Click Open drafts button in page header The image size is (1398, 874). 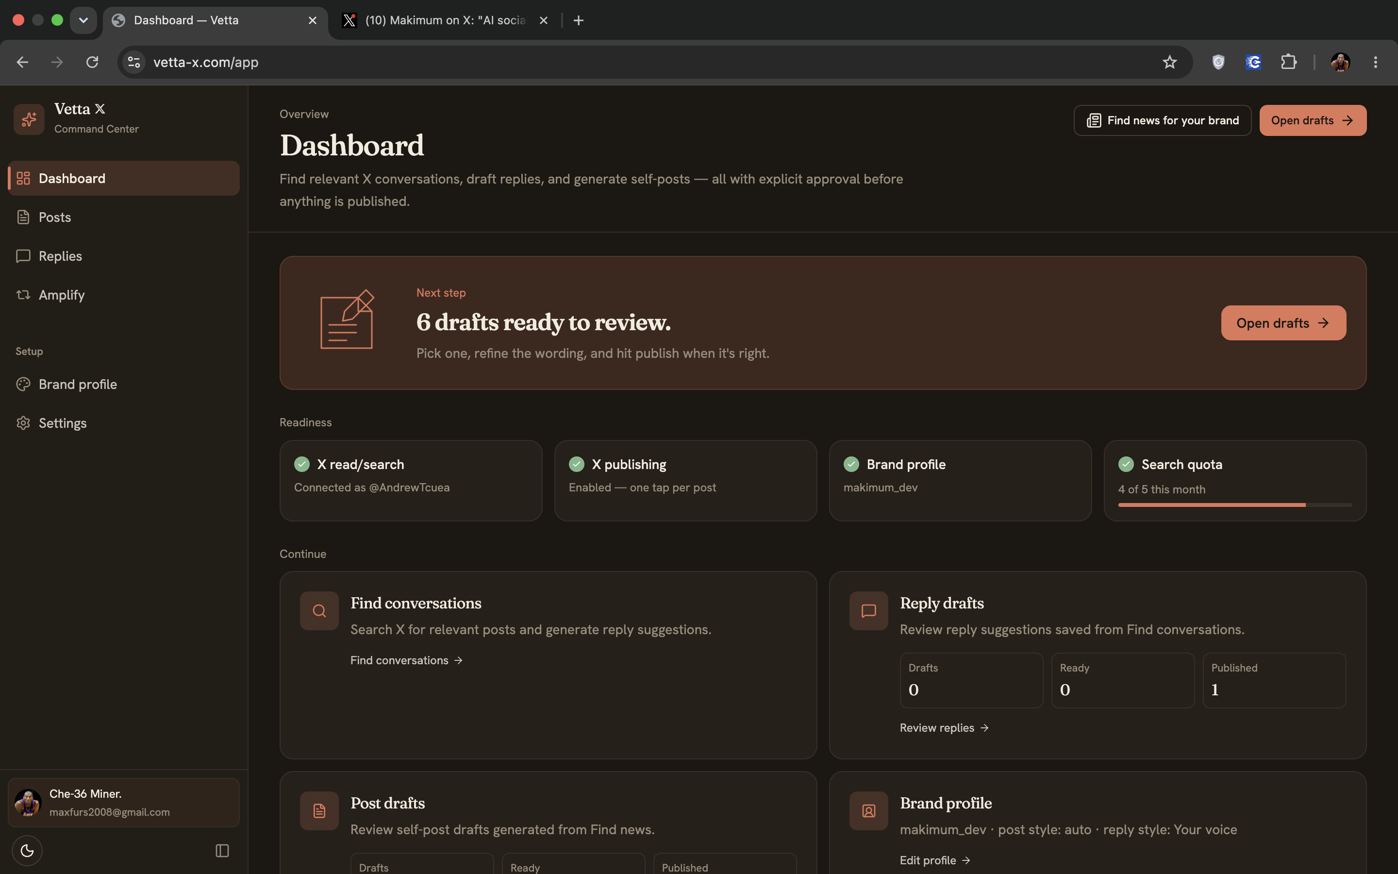(1313, 120)
